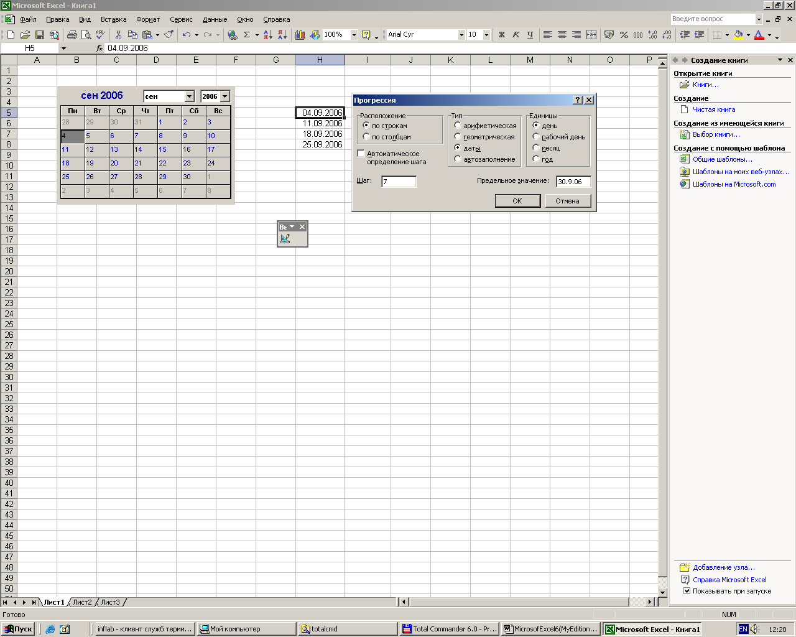Open the Правка menu
Viewport: 796px width, 637px height.
58,19
